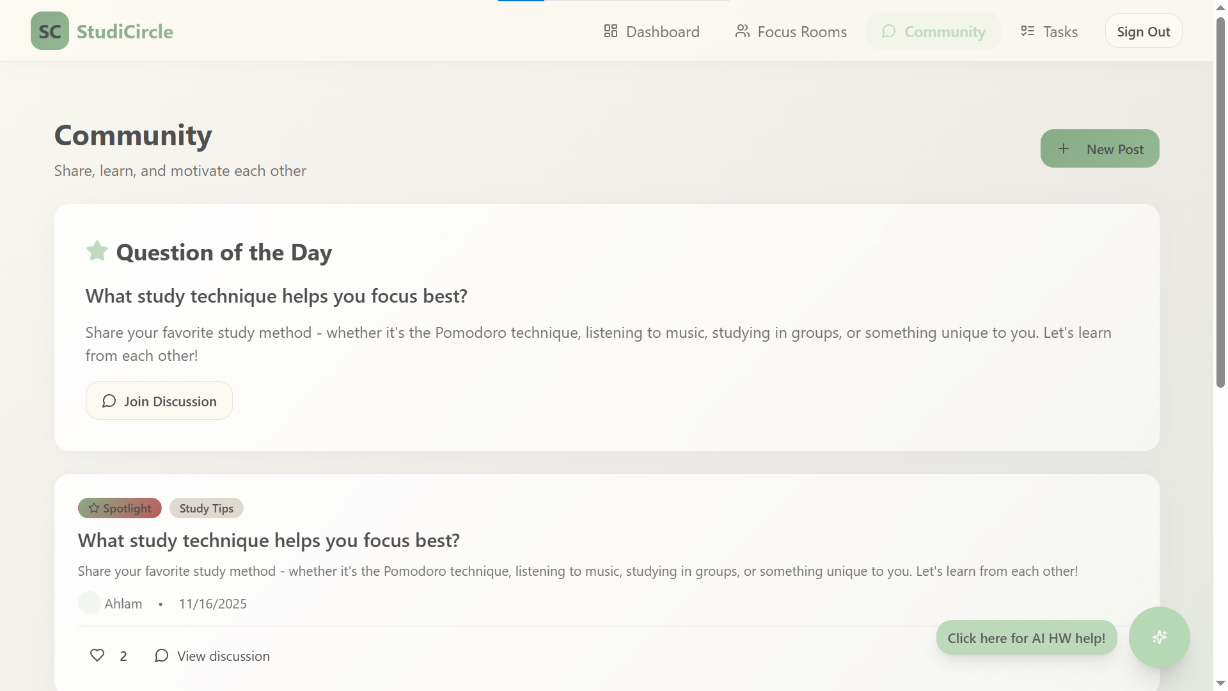
Task: Select the Community tab
Action: (x=933, y=31)
